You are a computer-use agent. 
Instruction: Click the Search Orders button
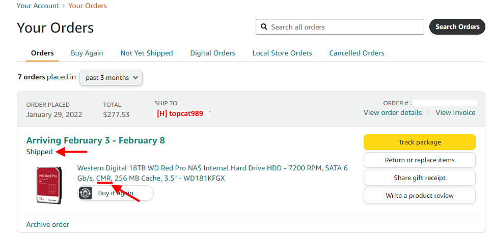coord(457,27)
